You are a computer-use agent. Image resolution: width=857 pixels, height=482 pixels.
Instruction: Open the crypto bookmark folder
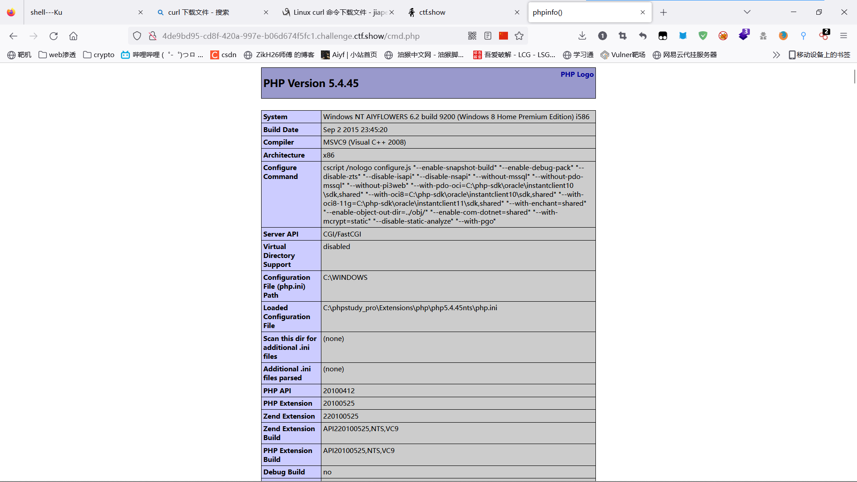pos(99,54)
